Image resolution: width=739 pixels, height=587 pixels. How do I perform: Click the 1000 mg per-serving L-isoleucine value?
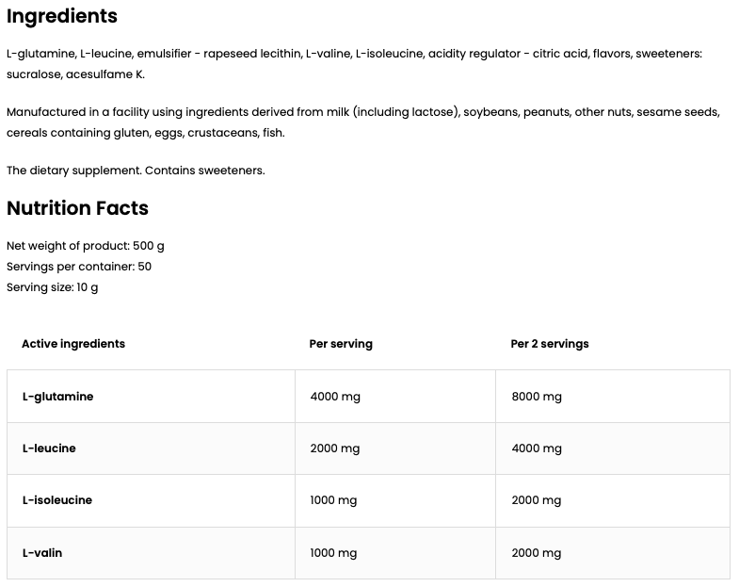[x=333, y=500]
